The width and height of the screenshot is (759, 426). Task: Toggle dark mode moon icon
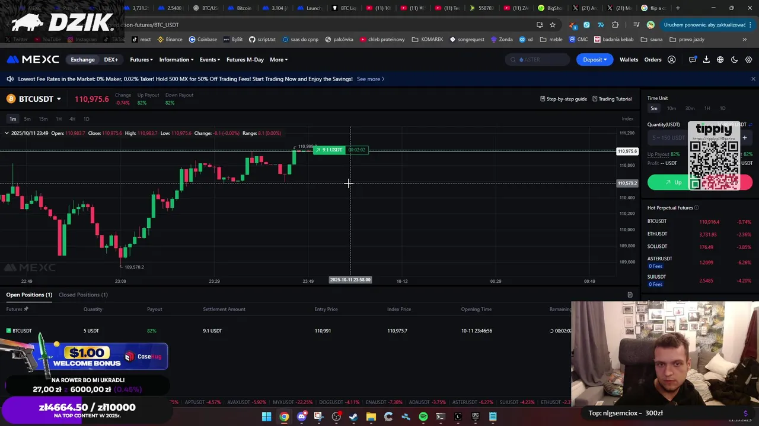[x=734, y=60]
